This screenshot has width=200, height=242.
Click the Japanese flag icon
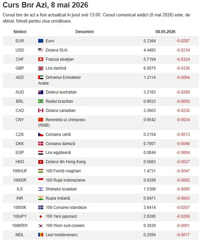click(41, 216)
